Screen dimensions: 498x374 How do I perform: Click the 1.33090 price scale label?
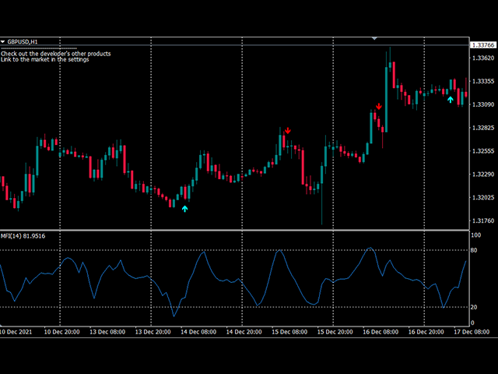(483, 104)
